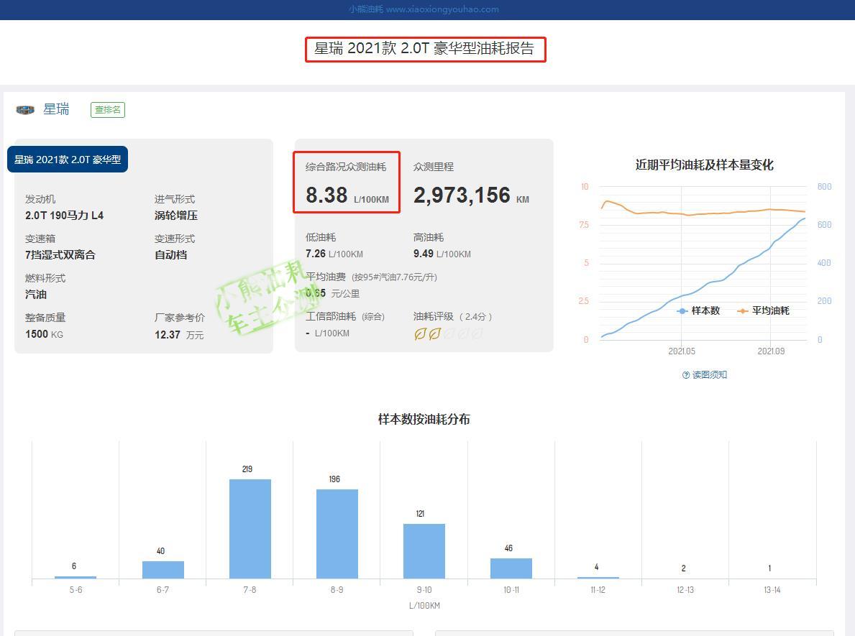Click the 油耗评级 (2.4分) label

coord(452,317)
